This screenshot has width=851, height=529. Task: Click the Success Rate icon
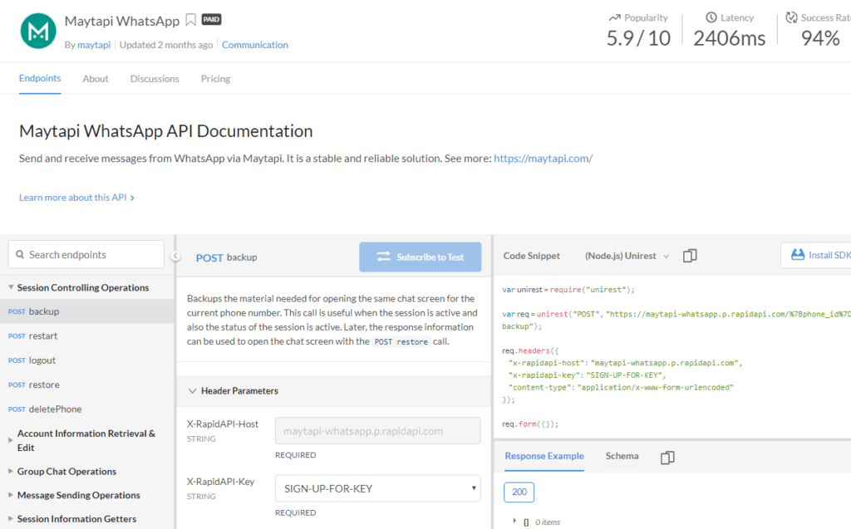[791, 17]
